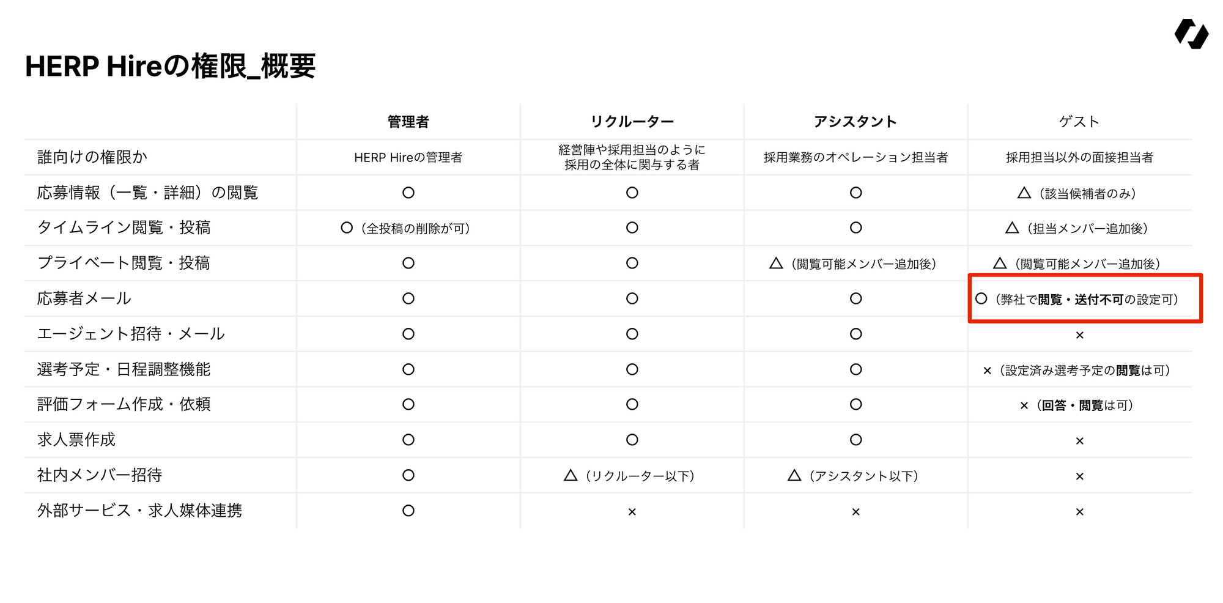Click the HERP Hireの権限_概要 title
This screenshot has width=1223, height=603.
[170, 66]
